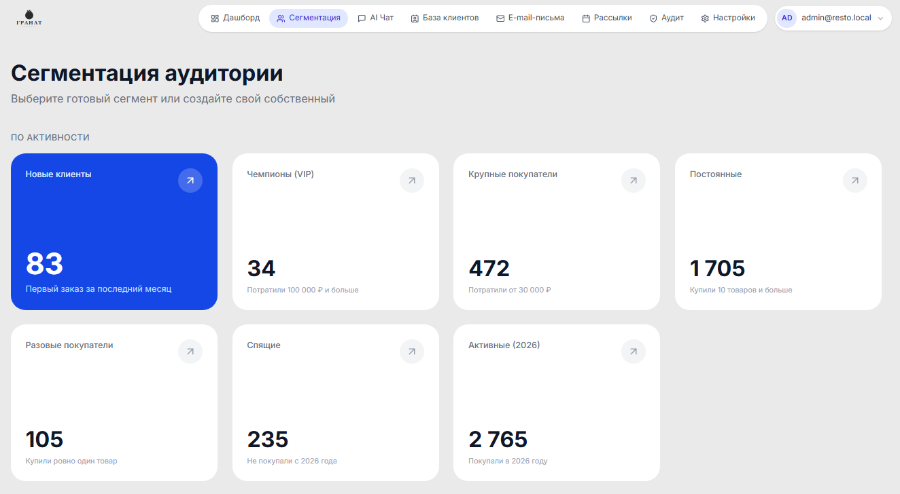Expand the admin@resto.local account chevron
900x494 pixels.
point(880,18)
